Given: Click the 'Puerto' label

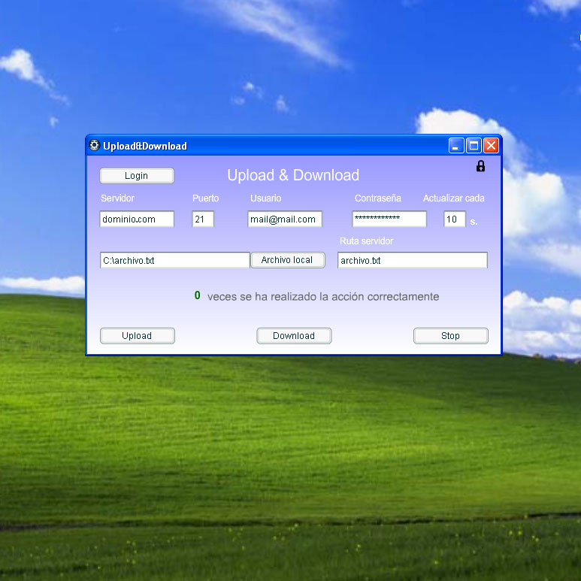Looking at the screenshot, I should point(206,198).
